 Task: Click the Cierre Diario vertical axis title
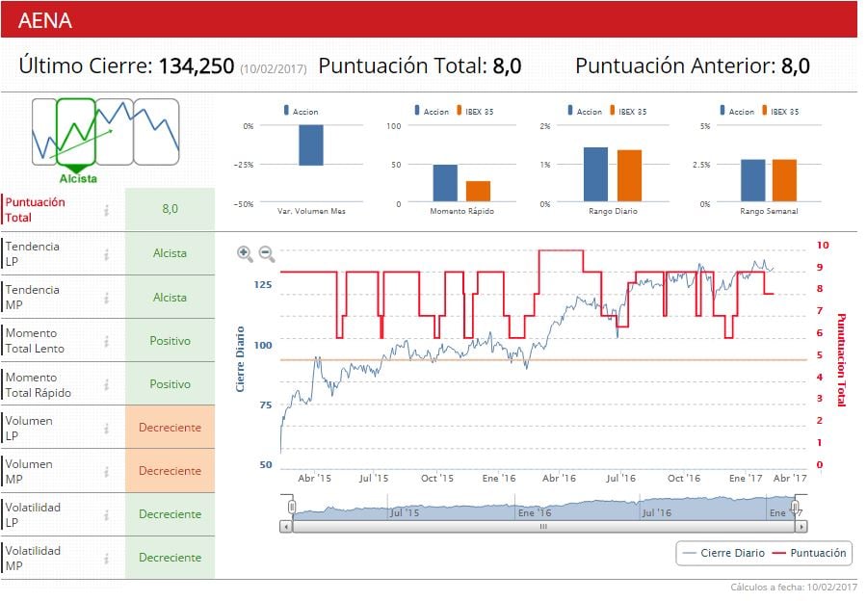pos(240,359)
